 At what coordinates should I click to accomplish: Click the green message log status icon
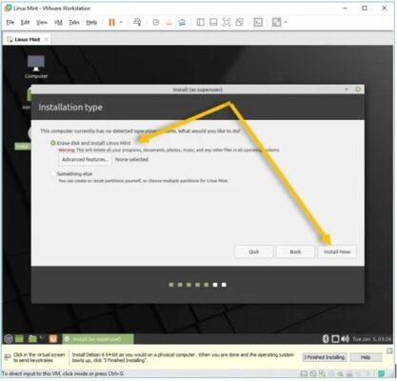tap(382, 373)
